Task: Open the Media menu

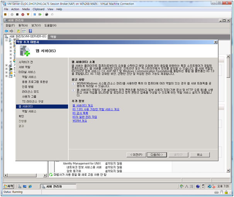Action: click(x=26, y=9)
